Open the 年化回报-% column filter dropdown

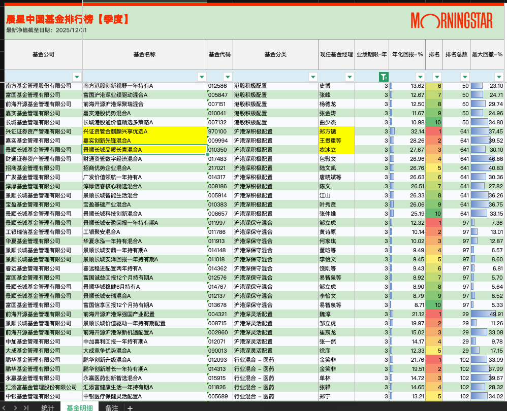point(420,77)
